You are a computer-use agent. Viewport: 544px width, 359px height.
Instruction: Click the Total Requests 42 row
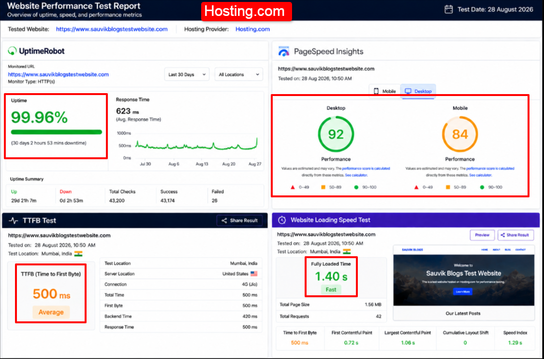tap(331, 317)
